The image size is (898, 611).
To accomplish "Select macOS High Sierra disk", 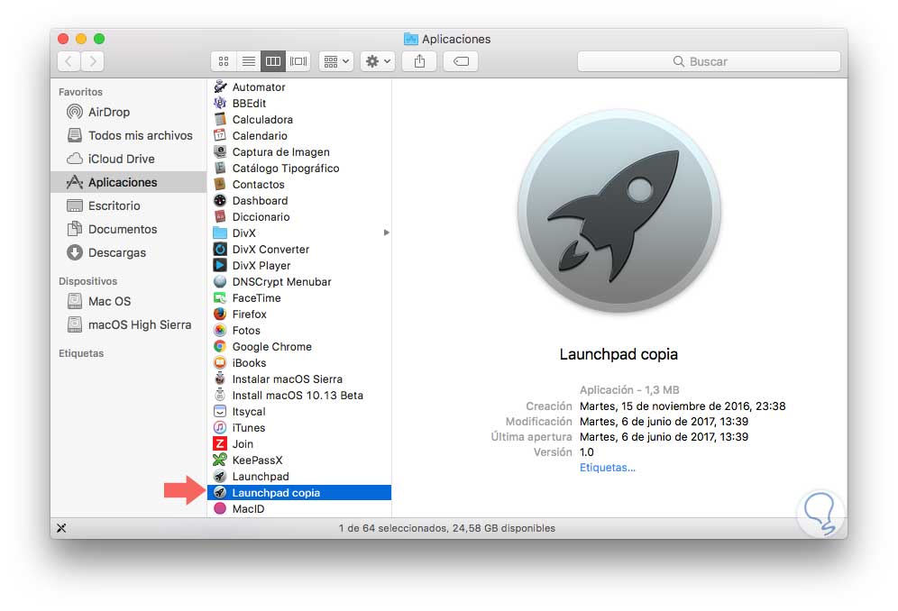I will pos(128,324).
